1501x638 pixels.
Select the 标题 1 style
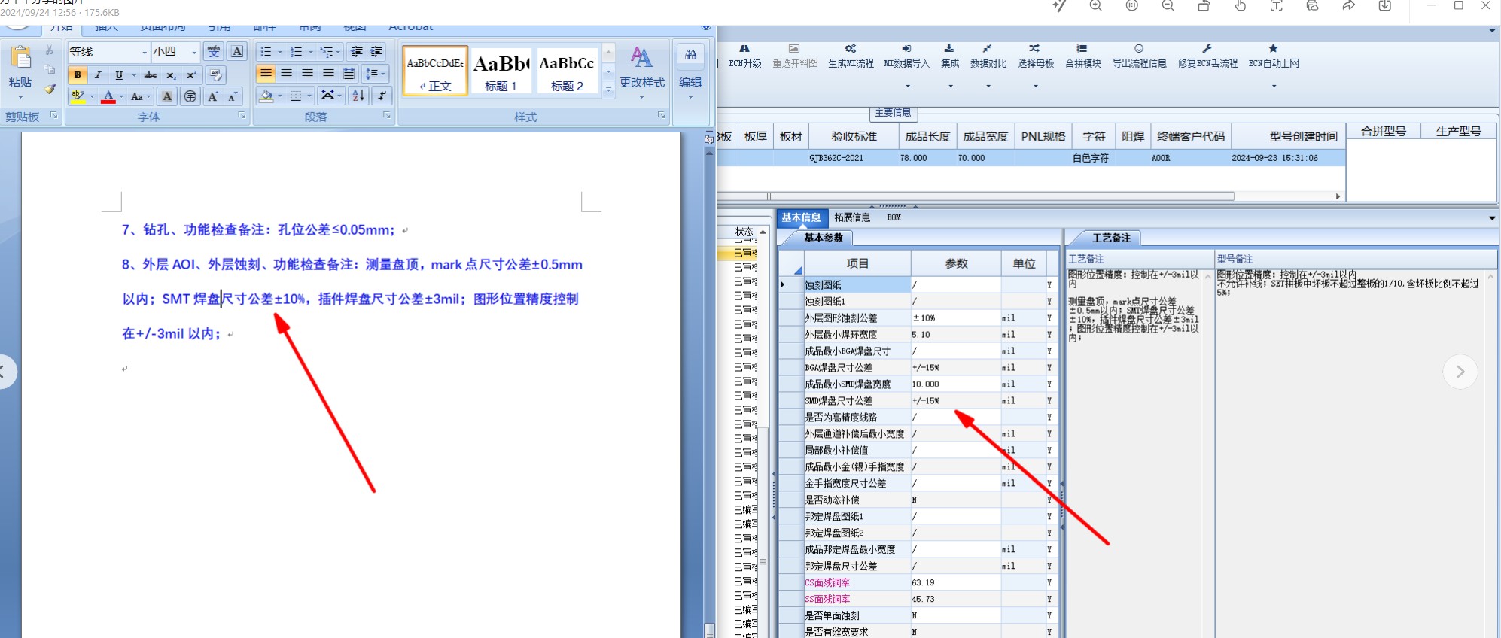coord(501,70)
